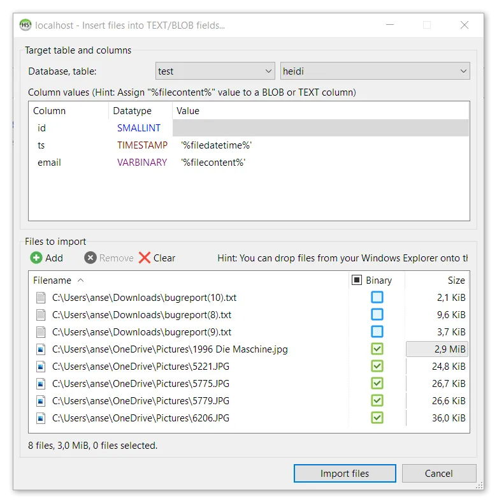Viewport: 497px width, 503px height.
Task: Uncheck Binary for 5775.JPG
Action: point(377,384)
